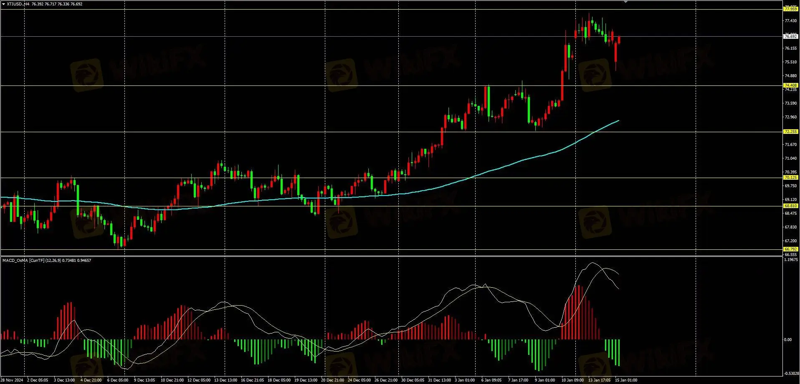Click the 71.040 price scale label
This screenshot has height=384, width=800.
[x=791, y=158]
